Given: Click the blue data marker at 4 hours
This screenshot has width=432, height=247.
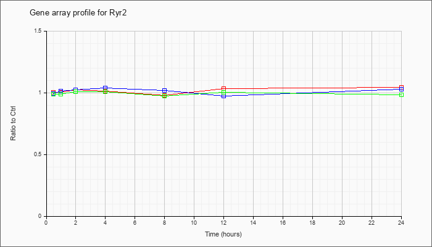Looking at the screenshot, I should (105, 88).
